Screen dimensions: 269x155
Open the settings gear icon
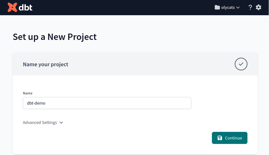[x=259, y=7]
